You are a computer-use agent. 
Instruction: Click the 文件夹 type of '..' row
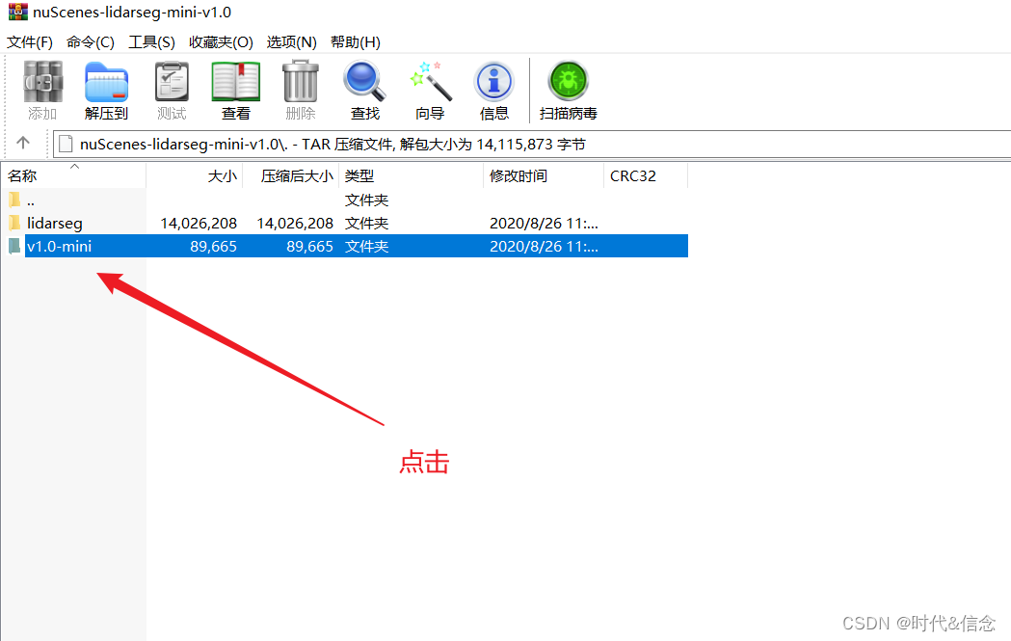click(x=367, y=200)
